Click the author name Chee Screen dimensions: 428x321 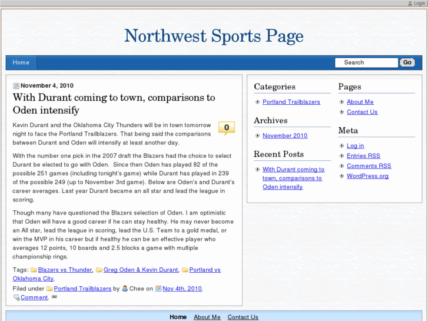pyautogui.click(x=137, y=289)
